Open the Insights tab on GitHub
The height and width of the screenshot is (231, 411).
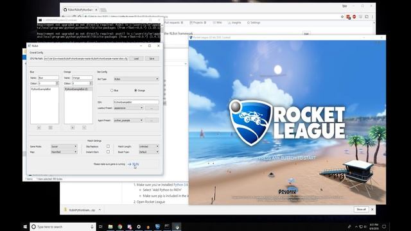234,23
